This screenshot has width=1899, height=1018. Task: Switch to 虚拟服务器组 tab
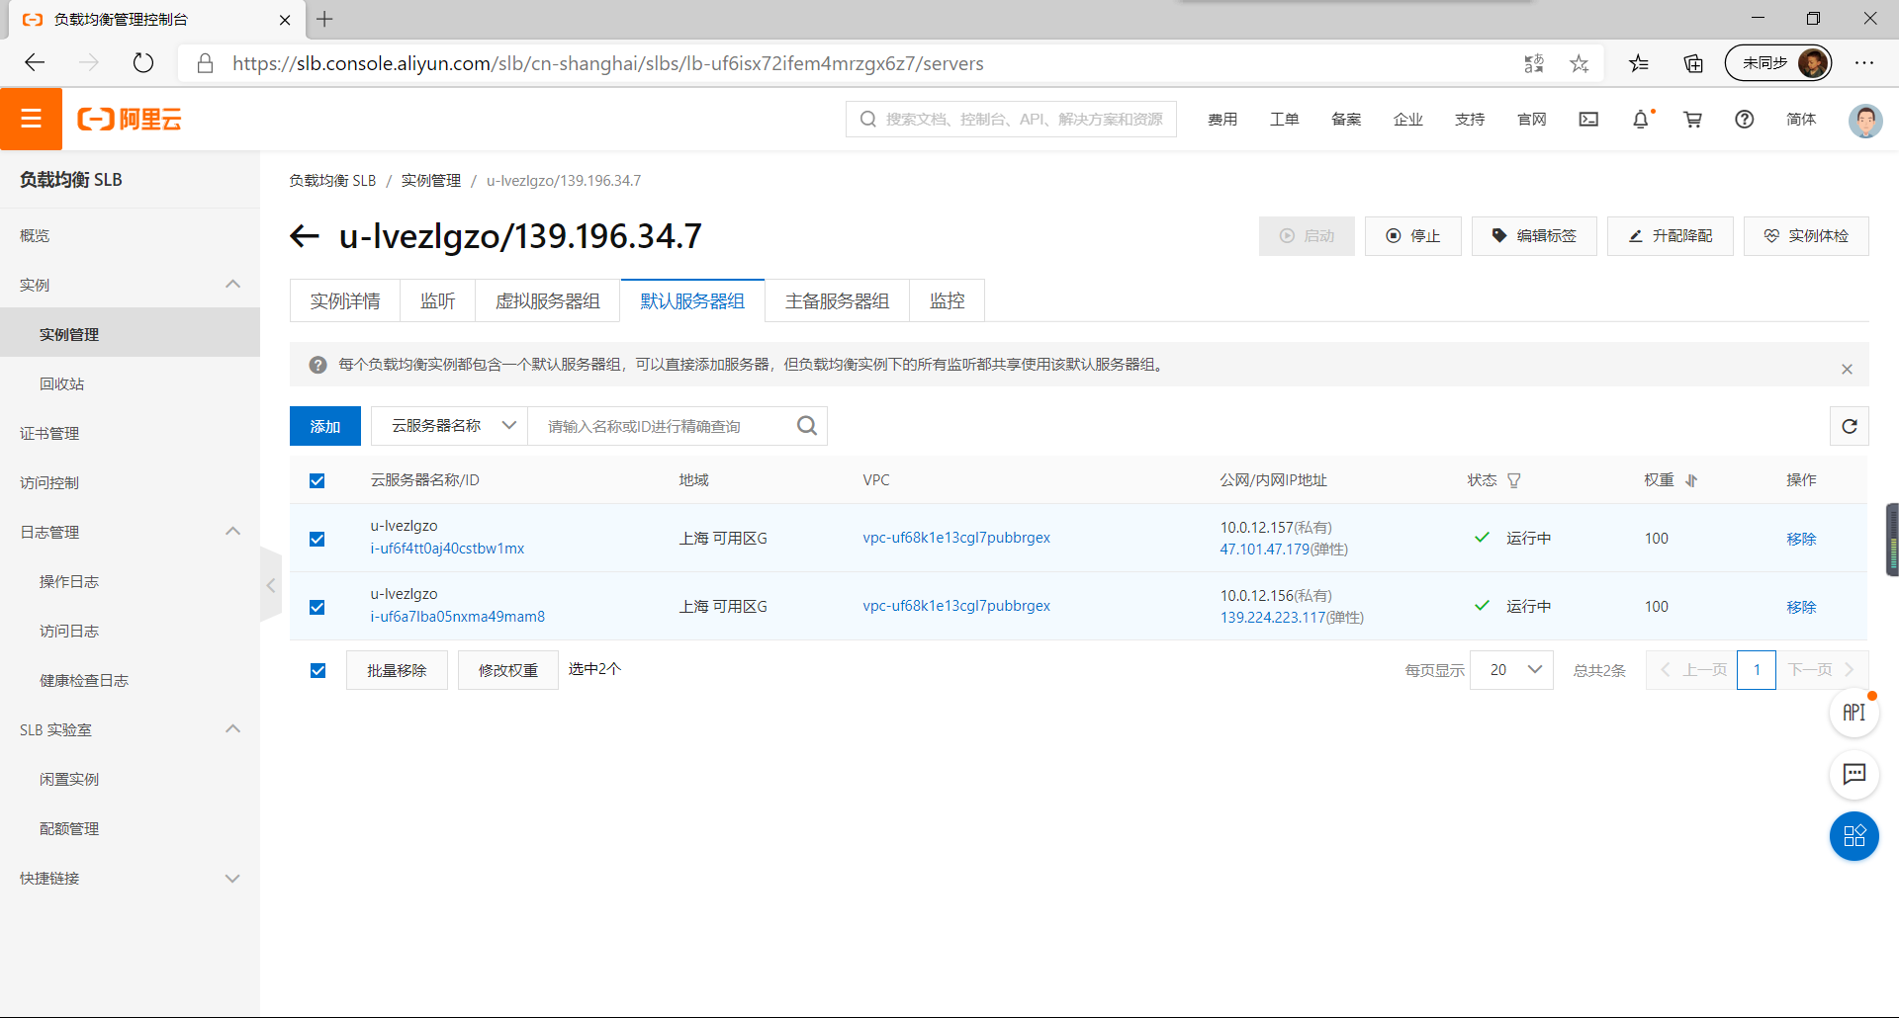[x=547, y=300]
